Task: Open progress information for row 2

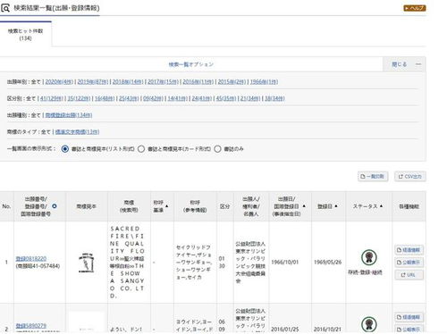Action: 409,317
